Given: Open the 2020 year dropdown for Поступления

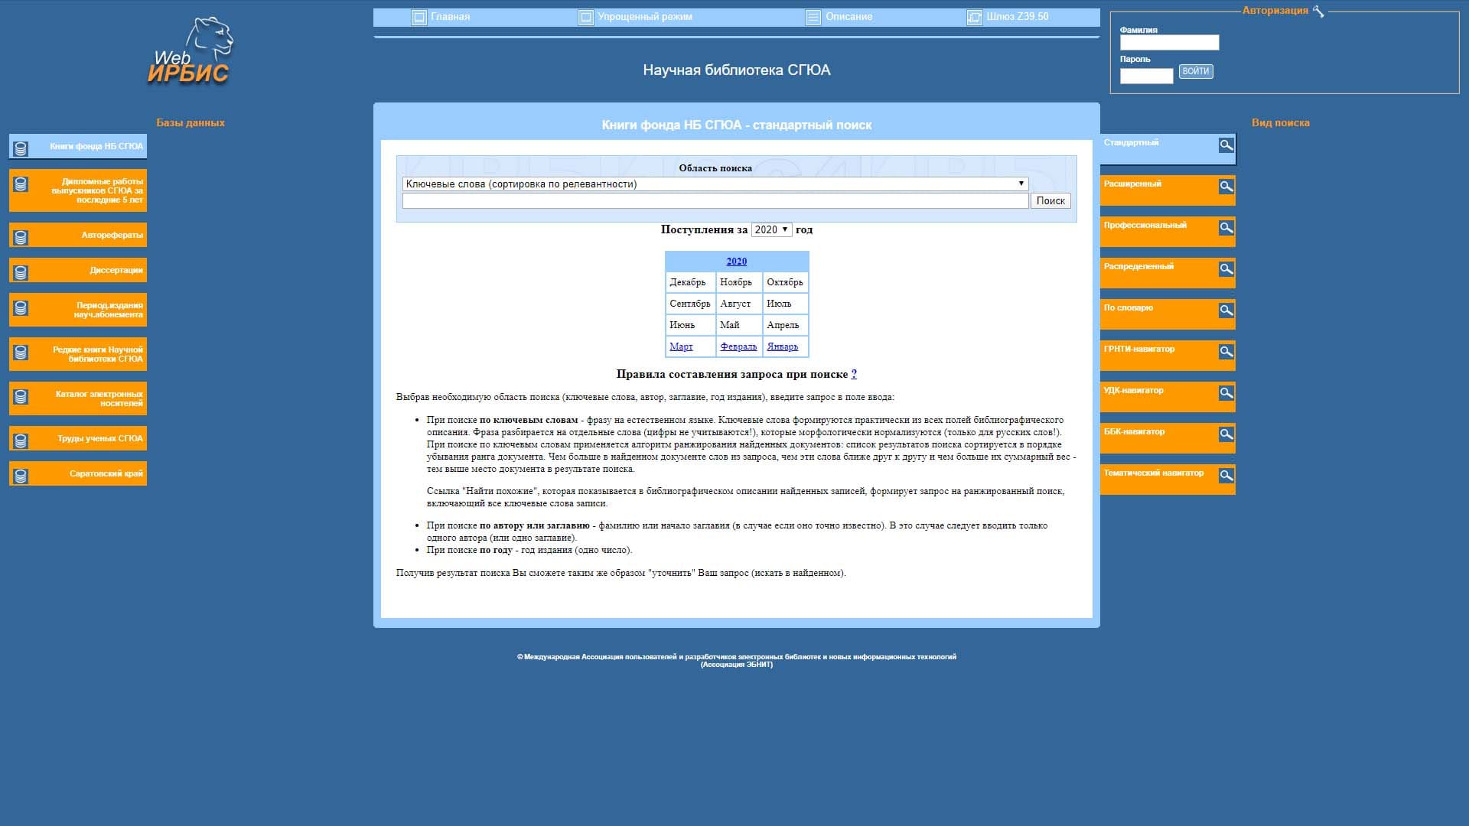Looking at the screenshot, I should [771, 229].
